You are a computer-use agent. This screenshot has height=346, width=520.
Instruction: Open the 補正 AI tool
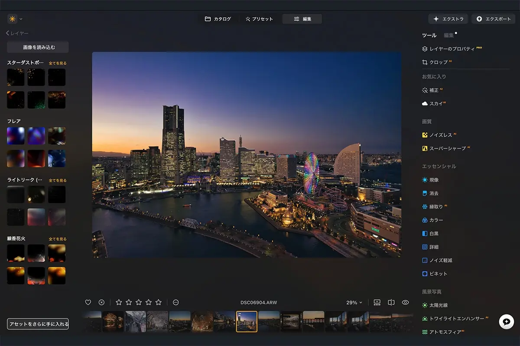click(x=432, y=90)
